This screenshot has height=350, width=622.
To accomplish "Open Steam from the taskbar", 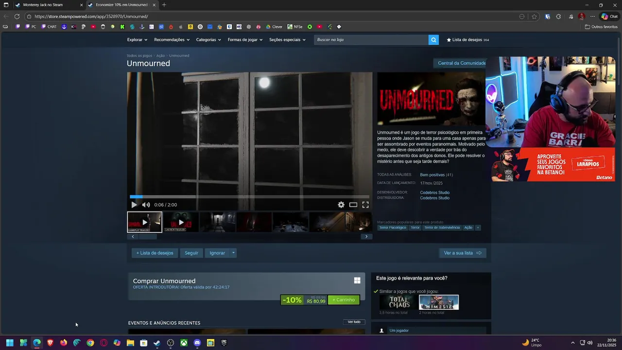I will click(157, 343).
